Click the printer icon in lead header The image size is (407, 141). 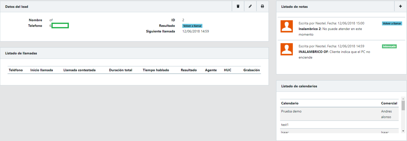pos(262,6)
